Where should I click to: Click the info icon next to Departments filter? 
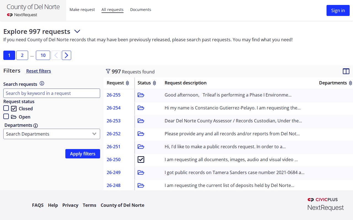click(x=36, y=125)
